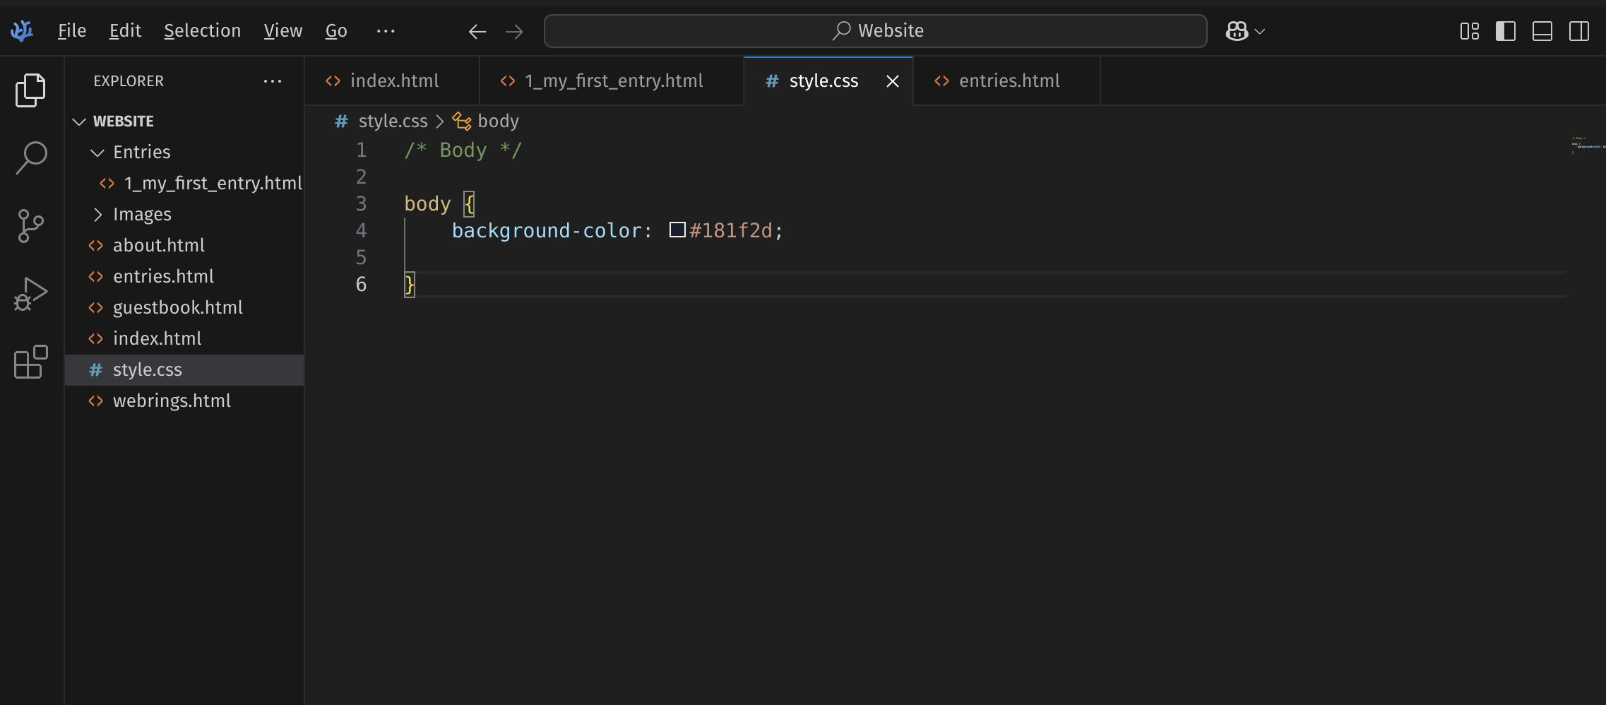Toggle the bottom panel visibility
This screenshot has width=1606, height=705.
(1542, 31)
